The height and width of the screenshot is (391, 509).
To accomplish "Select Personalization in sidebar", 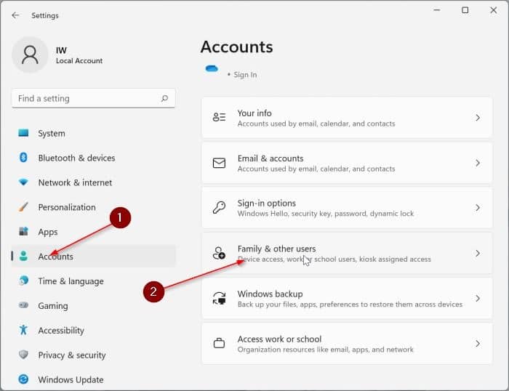I will (x=94, y=207).
